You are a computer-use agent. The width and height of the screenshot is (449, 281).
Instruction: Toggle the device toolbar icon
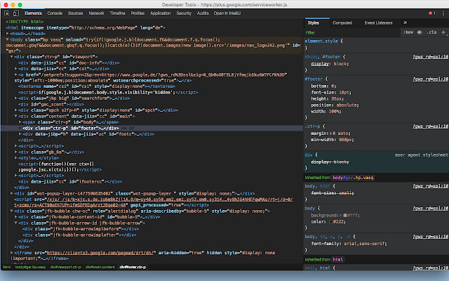click(15, 13)
